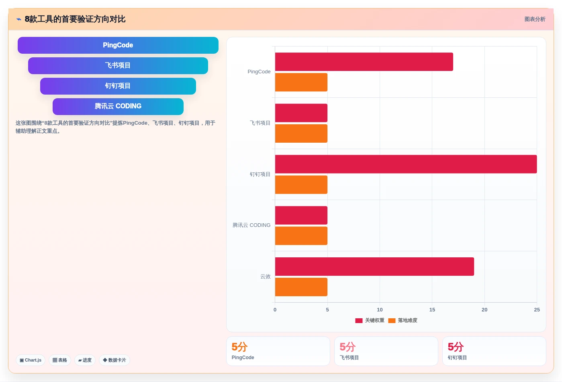562x382 pixels.
Task: Click the 腾讯云 CODING axis label
Action: pyautogui.click(x=251, y=225)
